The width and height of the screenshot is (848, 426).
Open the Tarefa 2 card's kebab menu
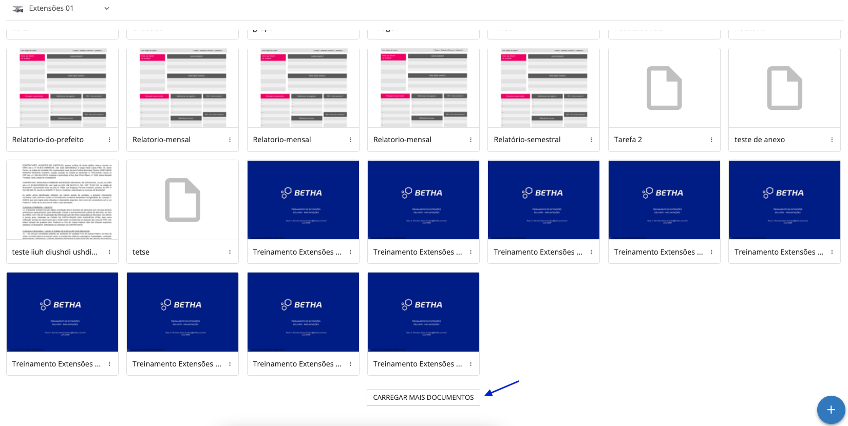711,140
